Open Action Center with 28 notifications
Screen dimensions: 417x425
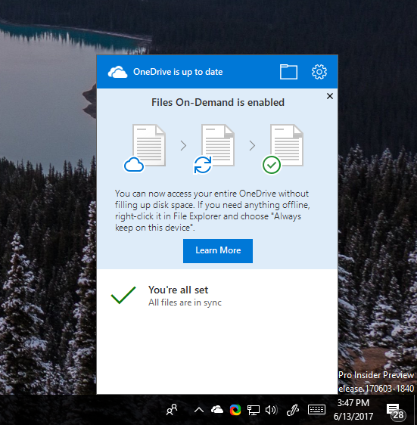tap(396, 411)
